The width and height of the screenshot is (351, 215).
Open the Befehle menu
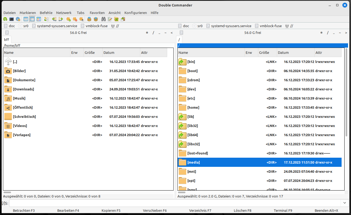pos(46,13)
